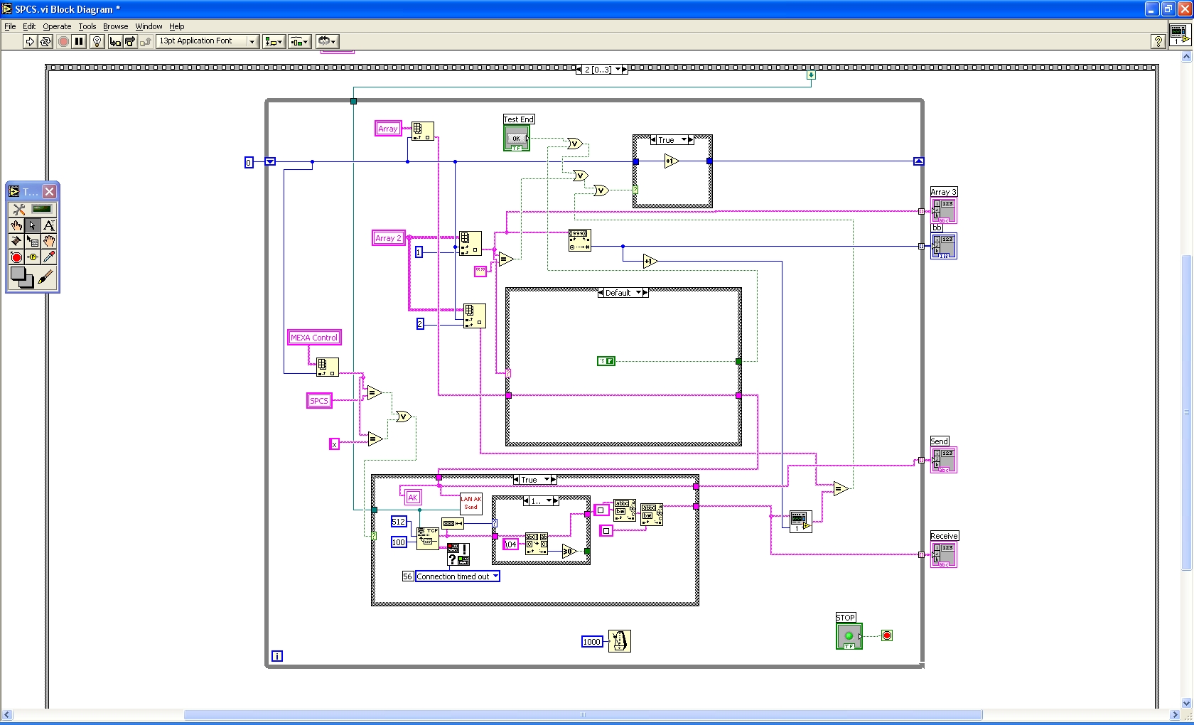1194x725 pixels.
Task: Click the horizontal scrollbar thumb
Action: (583, 715)
